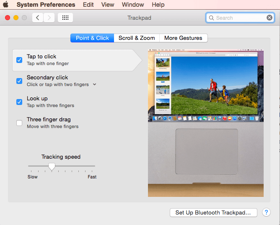Open the Window menu
Viewport: 280px width, 225px height.
tap(132, 5)
